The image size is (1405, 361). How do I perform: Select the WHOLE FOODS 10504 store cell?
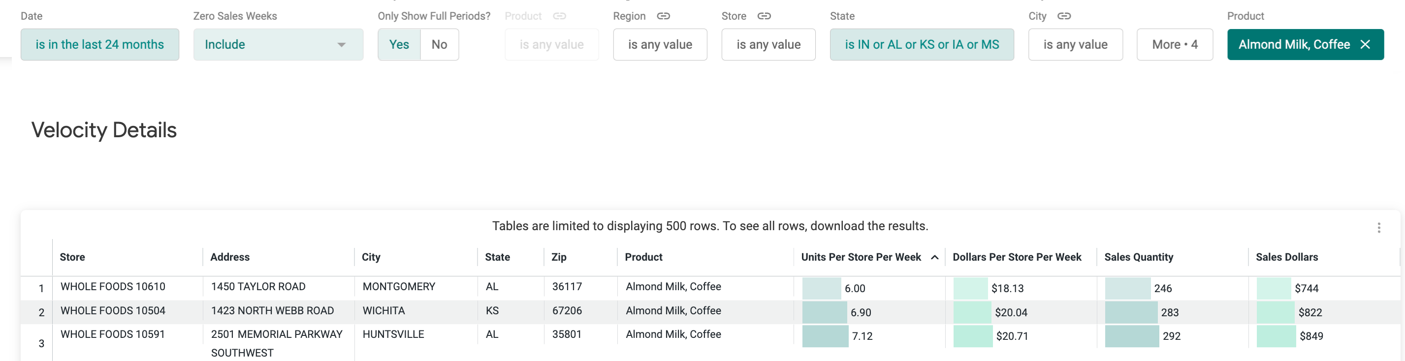point(113,310)
